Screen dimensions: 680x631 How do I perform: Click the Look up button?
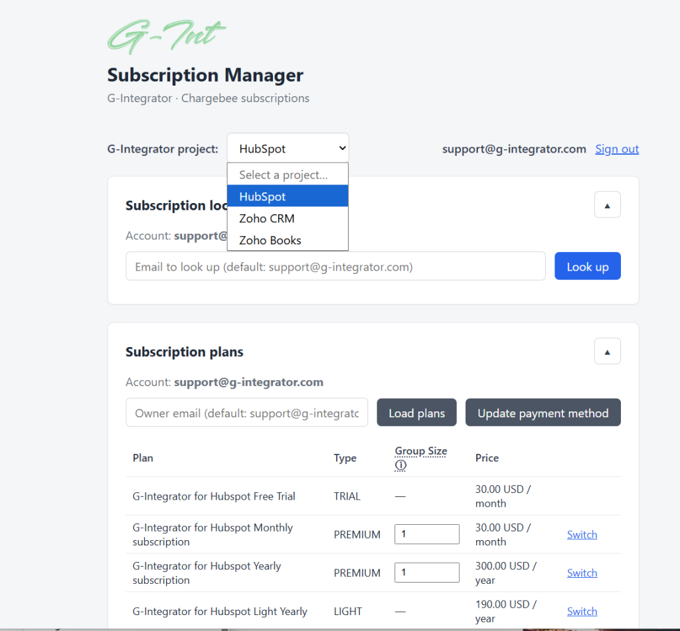(588, 266)
